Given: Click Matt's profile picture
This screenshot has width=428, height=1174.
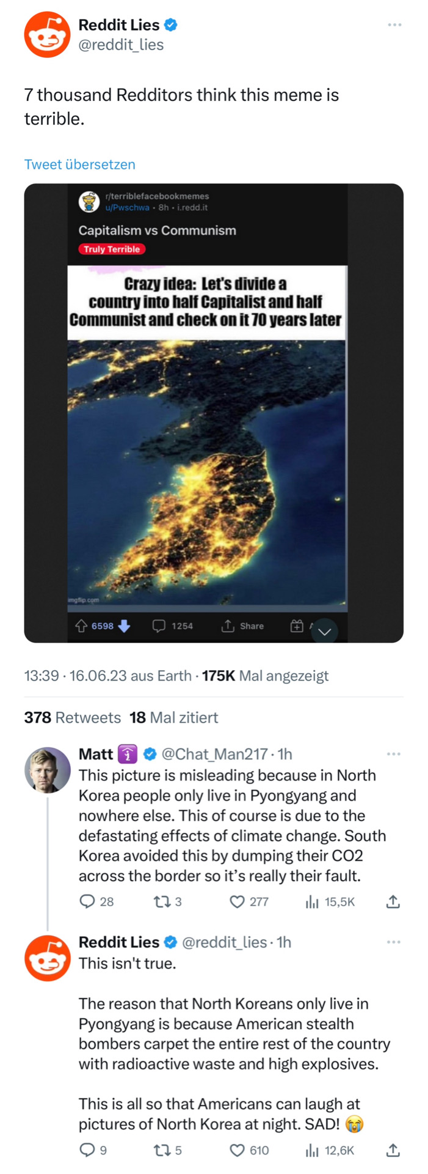Looking at the screenshot, I should click(47, 770).
